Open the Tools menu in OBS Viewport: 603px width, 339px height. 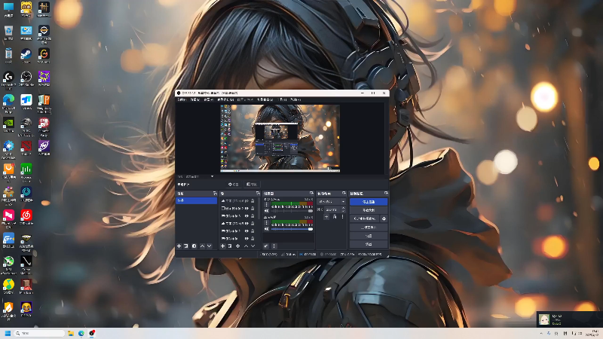click(x=282, y=99)
